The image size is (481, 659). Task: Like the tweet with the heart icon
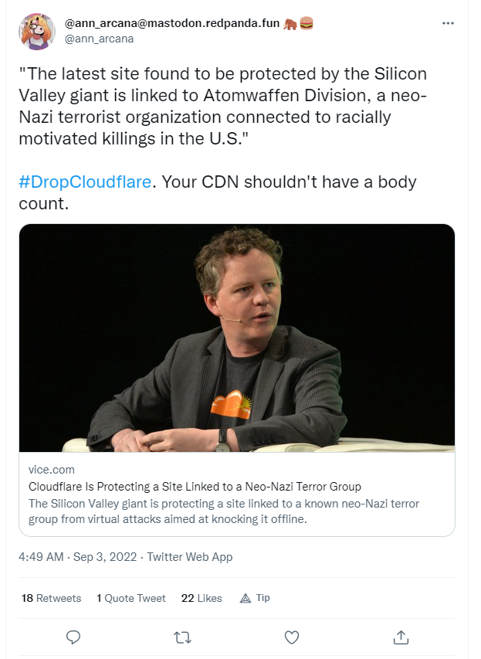pyautogui.click(x=292, y=637)
